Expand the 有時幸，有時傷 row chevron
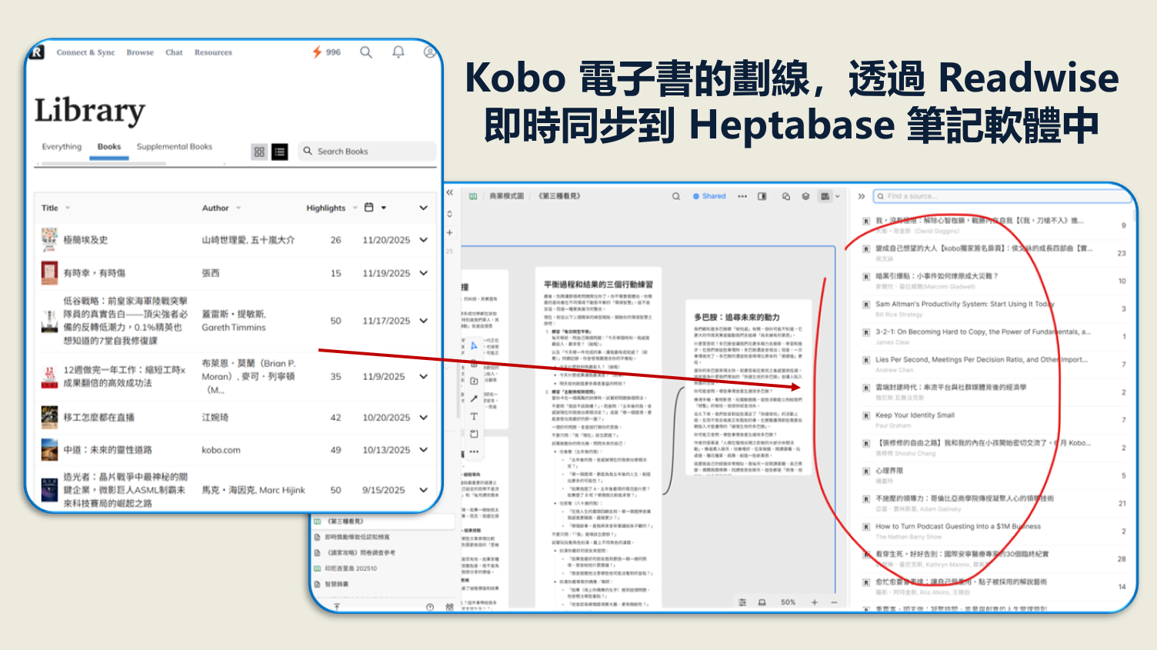 pyautogui.click(x=423, y=273)
